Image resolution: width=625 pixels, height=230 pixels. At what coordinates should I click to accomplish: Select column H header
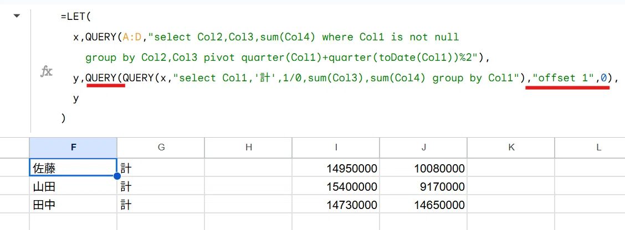(248, 148)
